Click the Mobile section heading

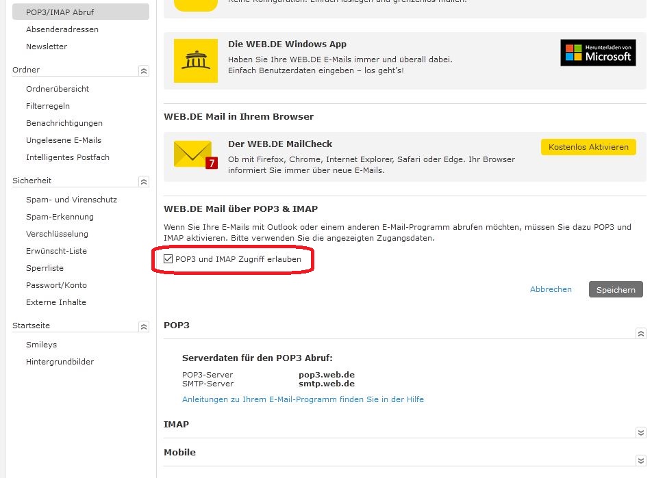pyautogui.click(x=180, y=452)
